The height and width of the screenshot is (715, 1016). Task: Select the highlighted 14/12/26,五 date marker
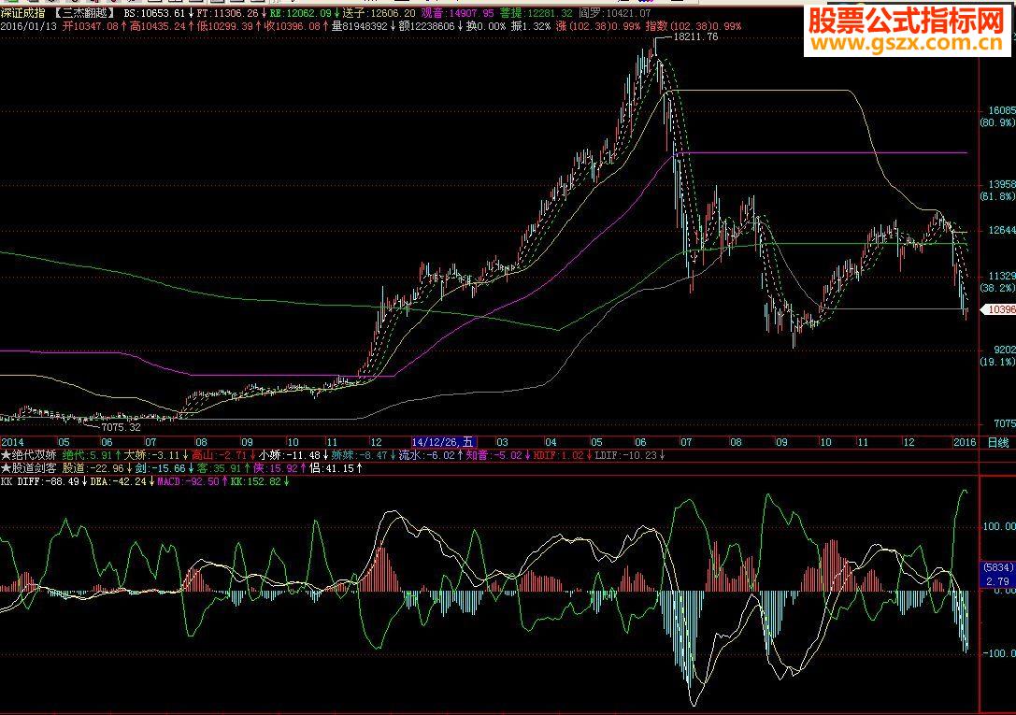(x=443, y=442)
